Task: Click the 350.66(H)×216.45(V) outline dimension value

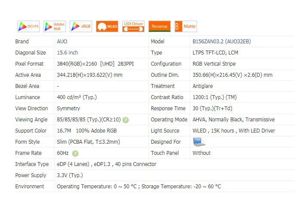Action: (232, 75)
